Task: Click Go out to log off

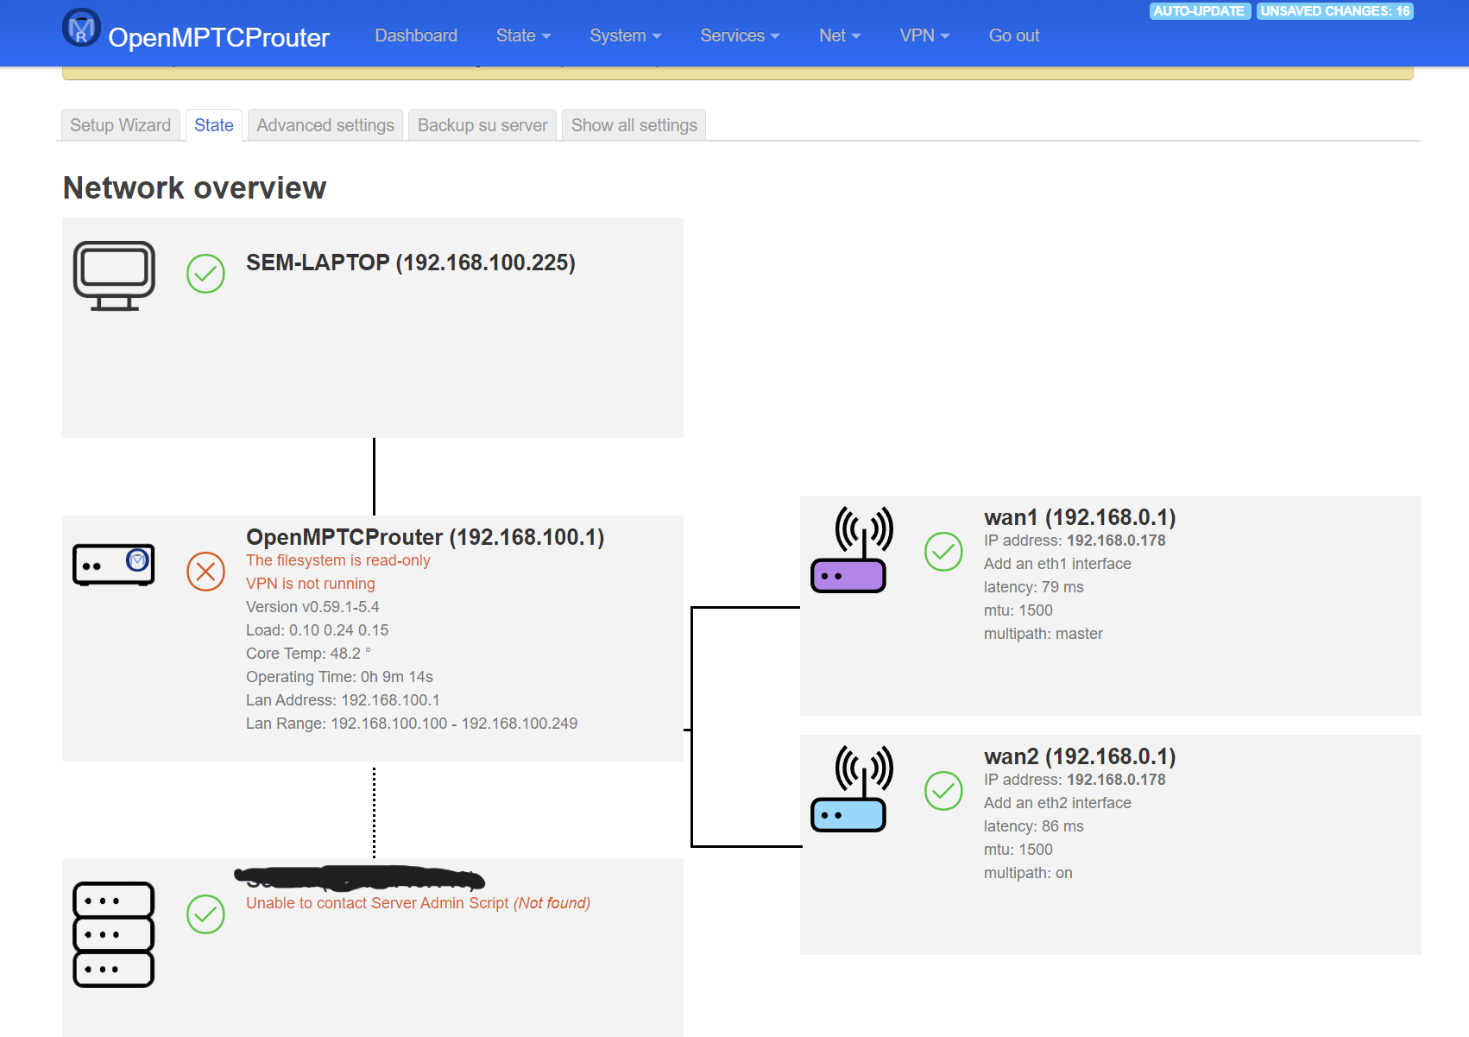Action: coord(1014,35)
